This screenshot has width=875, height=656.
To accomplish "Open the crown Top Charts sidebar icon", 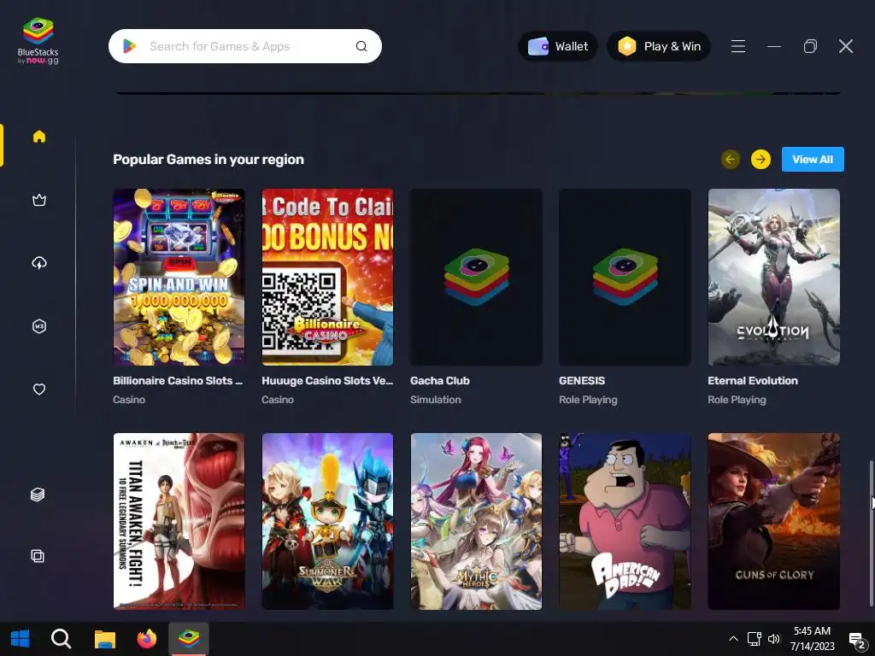I will pyautogui.click(x=39, y=200).
